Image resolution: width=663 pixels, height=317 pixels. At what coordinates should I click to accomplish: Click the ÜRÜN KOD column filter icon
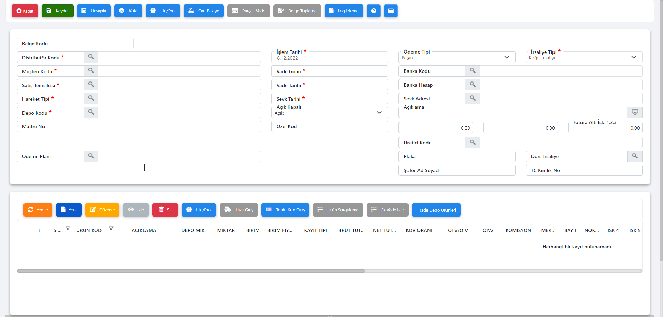(111, 228)
